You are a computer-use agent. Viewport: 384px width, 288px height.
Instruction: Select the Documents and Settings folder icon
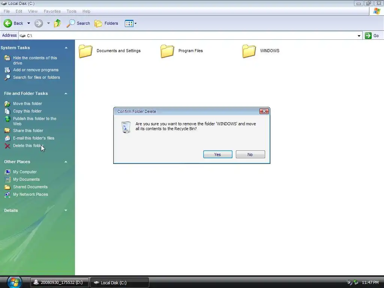tap(85, 51)
